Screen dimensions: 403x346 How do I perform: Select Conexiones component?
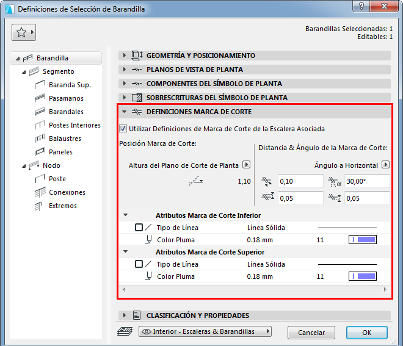pos(67,192)
